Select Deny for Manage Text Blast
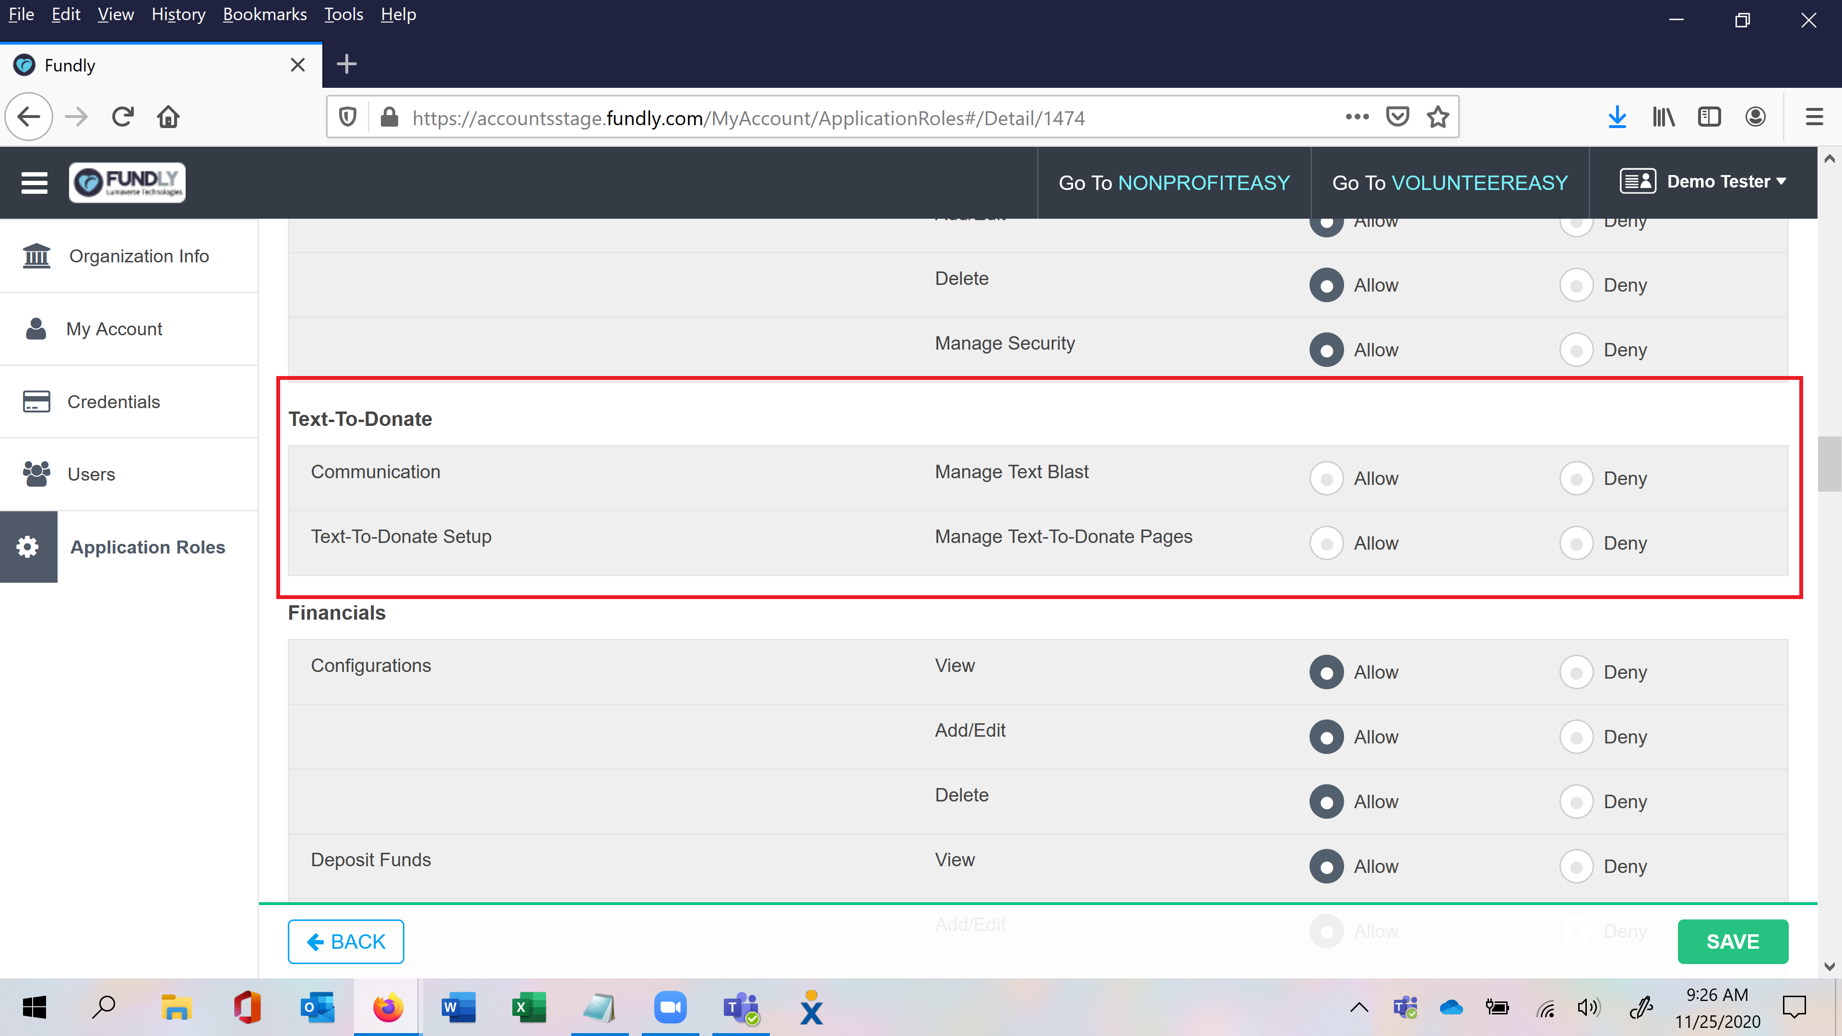The height and width of the screenshot is (1036, 1842). pyautogui.click(x=1576, y=478)
